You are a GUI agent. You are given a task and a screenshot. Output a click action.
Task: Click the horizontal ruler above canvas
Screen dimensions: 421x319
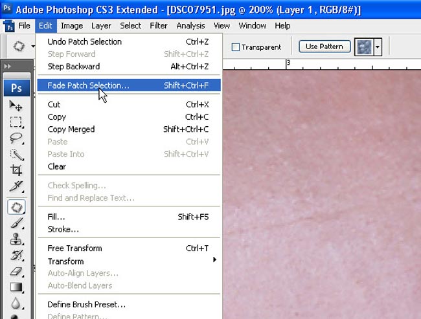[x=322, y=65]
